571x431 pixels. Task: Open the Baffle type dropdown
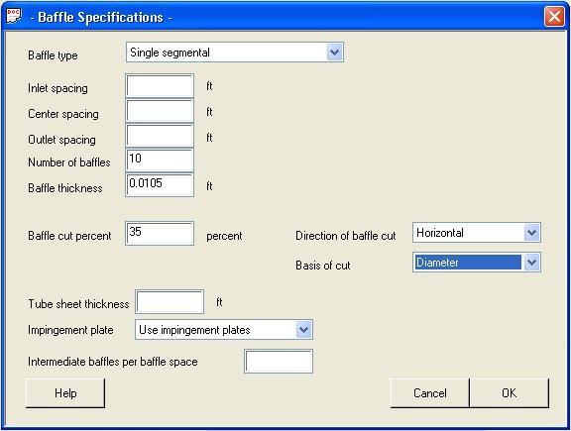(334, 53)
